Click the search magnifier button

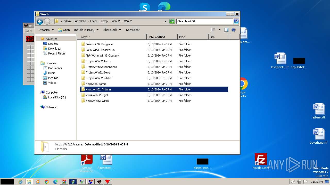(236, 21)
